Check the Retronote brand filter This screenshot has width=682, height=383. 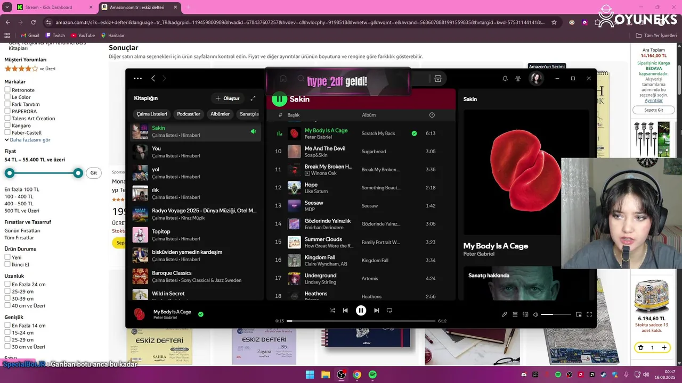coord(7,90)
